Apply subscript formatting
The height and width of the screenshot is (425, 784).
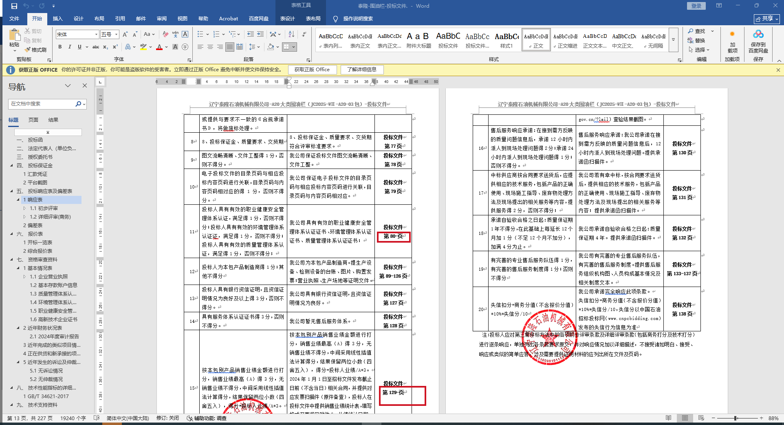pyautogui.click(x=106, y=47)
